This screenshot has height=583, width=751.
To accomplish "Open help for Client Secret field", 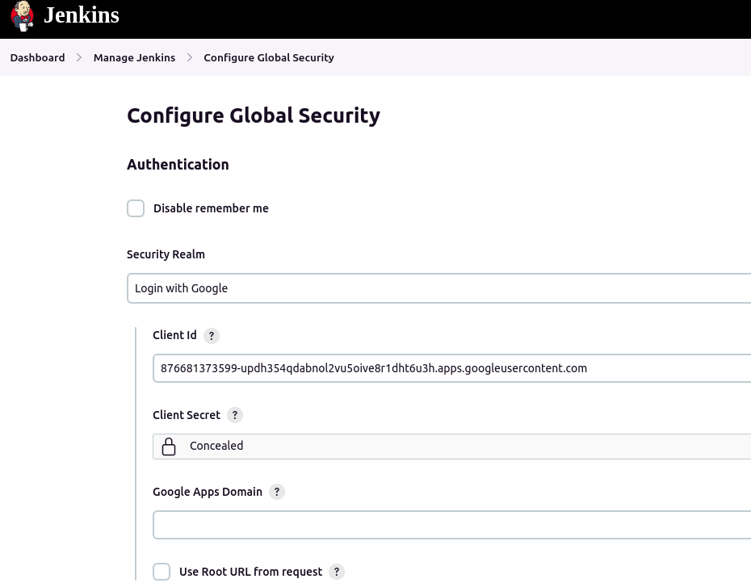I will pyautogui.click(x=235, y=415).
